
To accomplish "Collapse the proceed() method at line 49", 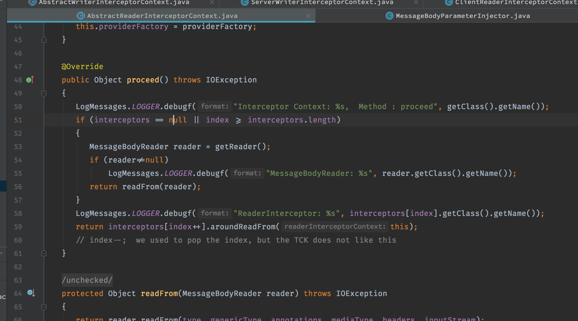I will pos(44,93).
